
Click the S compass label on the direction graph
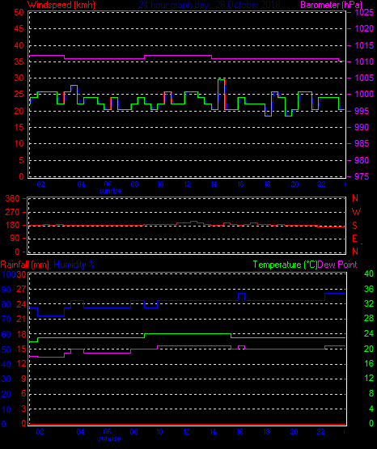click(x=354, y=226)
